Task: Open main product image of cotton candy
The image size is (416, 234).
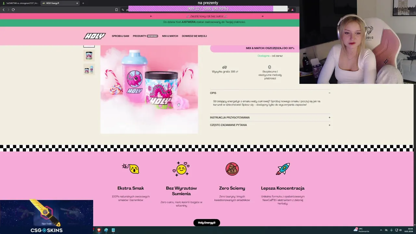Action: click(149, 89)
